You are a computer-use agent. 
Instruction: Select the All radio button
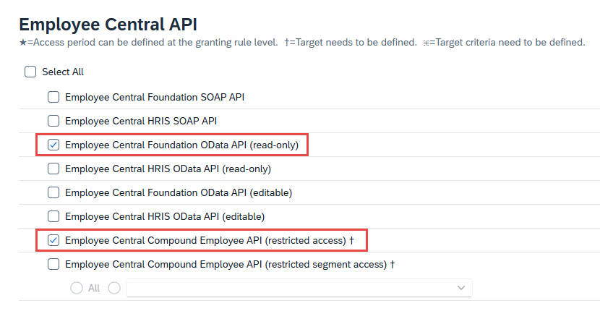[77, 288]
